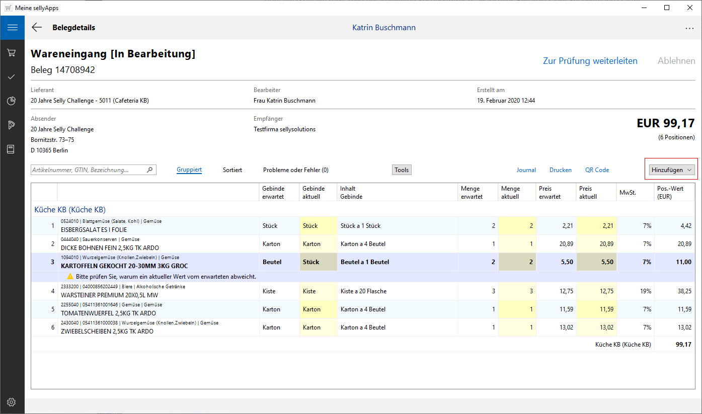
Task: Collapse the Küche KB group header
Action: (70, 209)
